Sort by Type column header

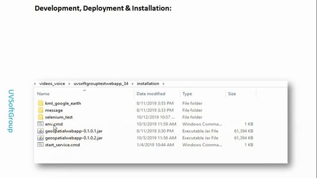pos(187,94)
